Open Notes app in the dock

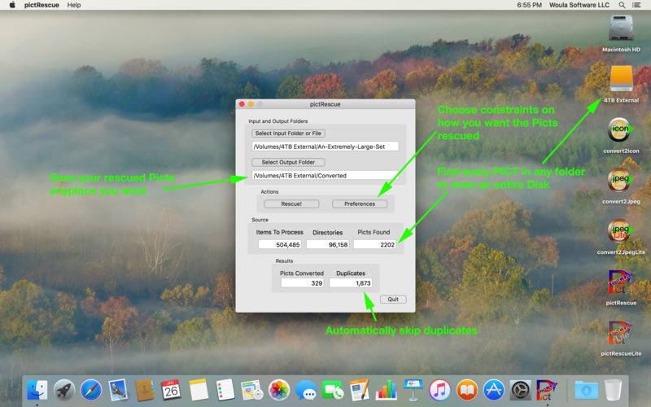(x=199, y=391)
